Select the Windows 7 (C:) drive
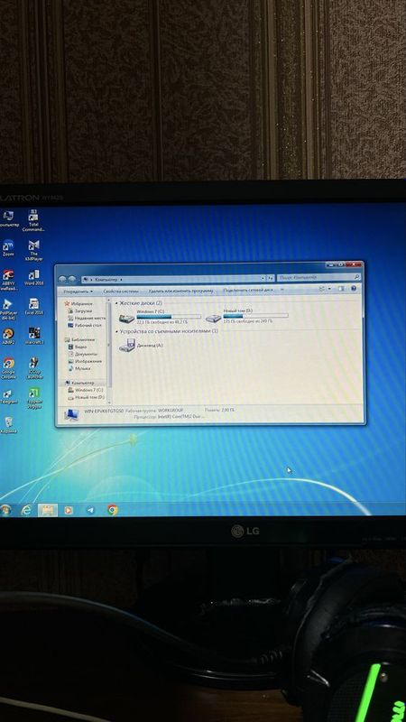The image size is (406, 722). tap(160, 317)
